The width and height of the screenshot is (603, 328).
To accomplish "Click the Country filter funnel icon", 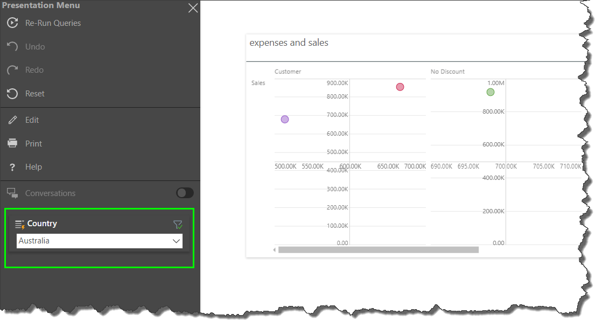I will tap(178, 225).
